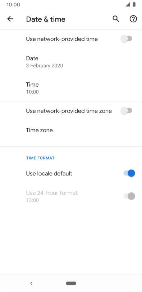Tap the navigation bar back chevron
Image resolution: width=142 pixels, height=292 pixels.
[31, 283]
